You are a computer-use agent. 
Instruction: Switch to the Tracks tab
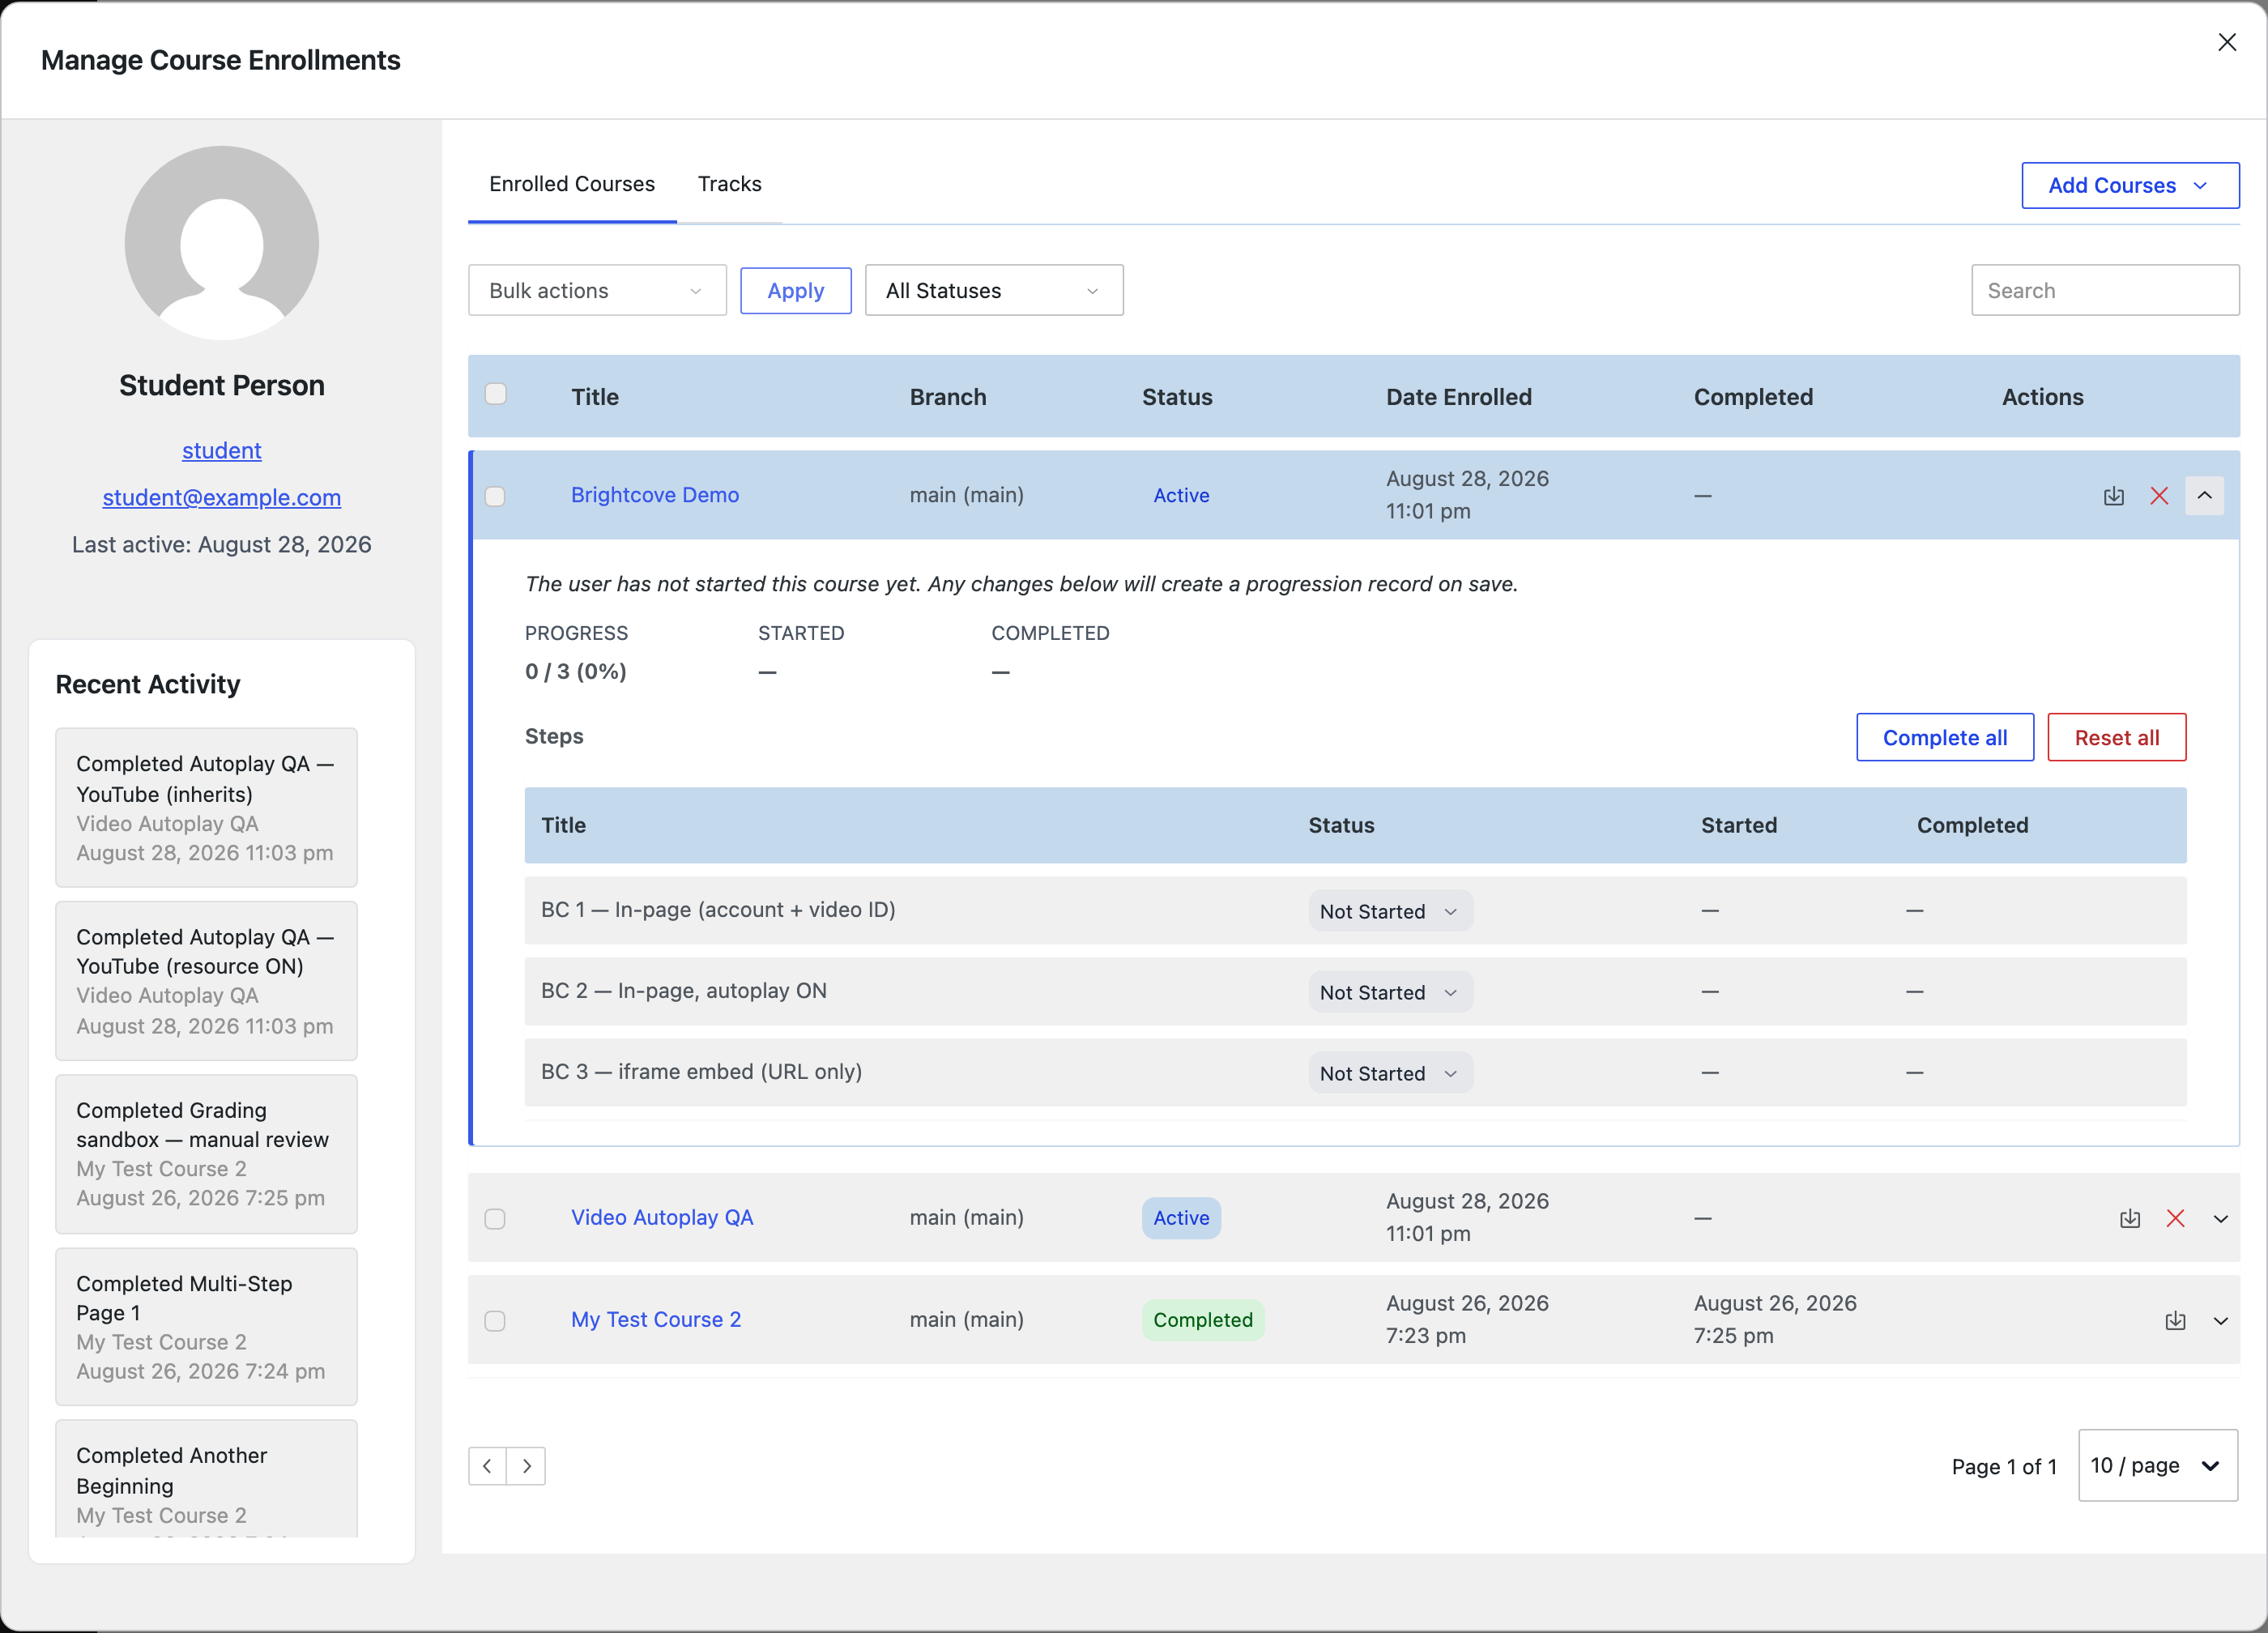point(730,184)
